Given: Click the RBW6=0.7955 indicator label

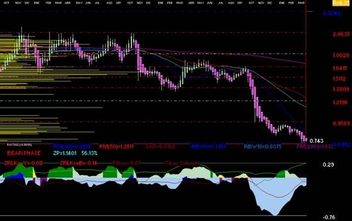Looking at the screenshot, I should 208,146.
